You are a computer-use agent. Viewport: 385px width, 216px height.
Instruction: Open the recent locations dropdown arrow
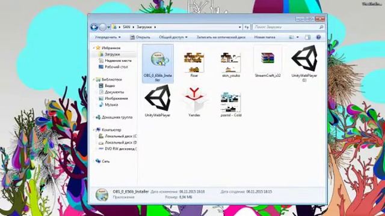pyautogui.click(x=108, y=27)
